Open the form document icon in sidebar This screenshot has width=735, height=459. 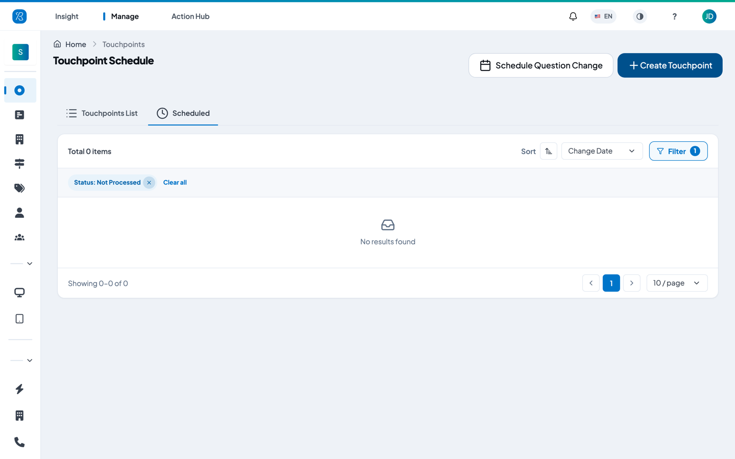coord(19,115)
